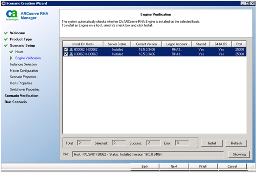This screenshot has width=257, height=173.
Task: Sort by 64-bit OS column header
Action: click(x=221, y=44)
